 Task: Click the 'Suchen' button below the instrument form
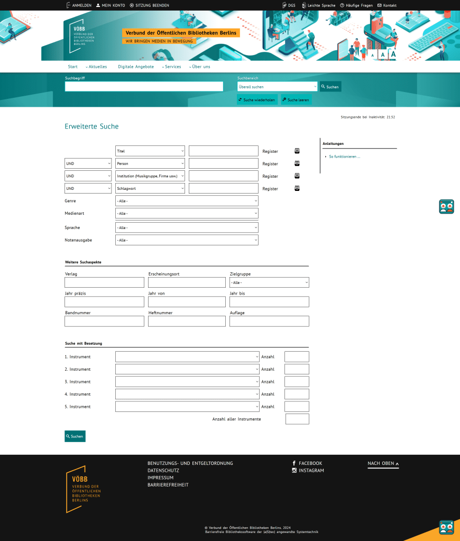pos(75,436)
